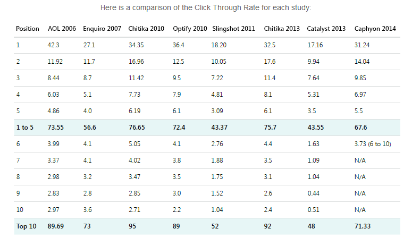
Task: Click the 71.33 total under Caphyon 2014
Action: (x=363, y=226)
